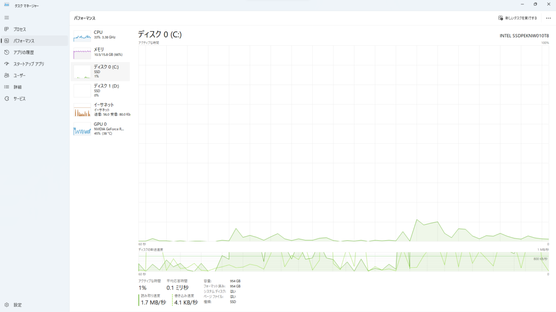Click the 0.1 ミリ秒 response time value
The width and height of the screenshot is (556, 312).
[x=177, y=288]
